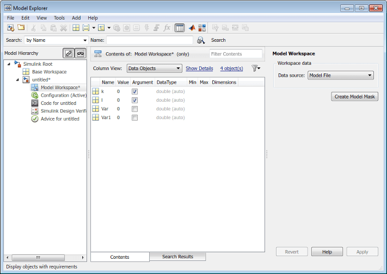387x274 pixels.
Task: Sort by the DataType column header
Action: pos(171,82)
